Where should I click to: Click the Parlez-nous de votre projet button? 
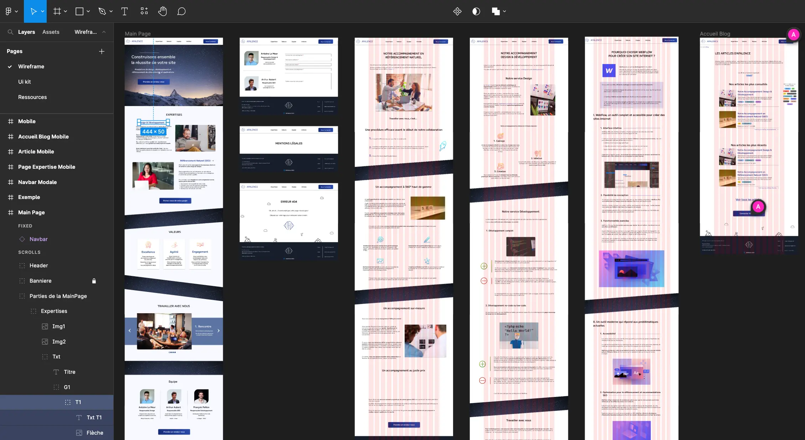175,201
